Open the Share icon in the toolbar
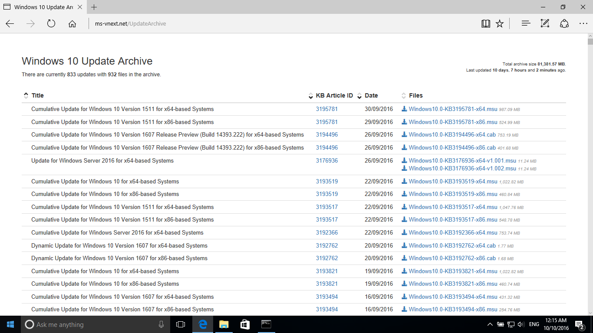The image size is (593, 333). (x=564, y=24)
